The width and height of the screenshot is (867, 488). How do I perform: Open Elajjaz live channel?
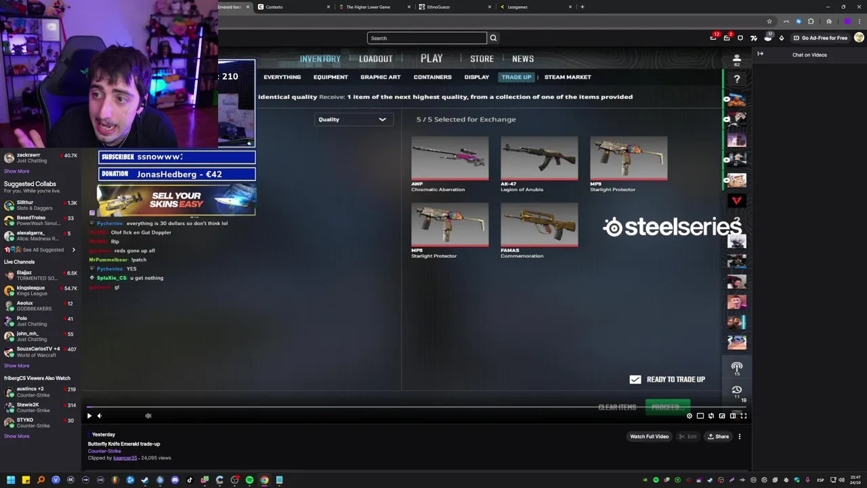tap(41, 275)
